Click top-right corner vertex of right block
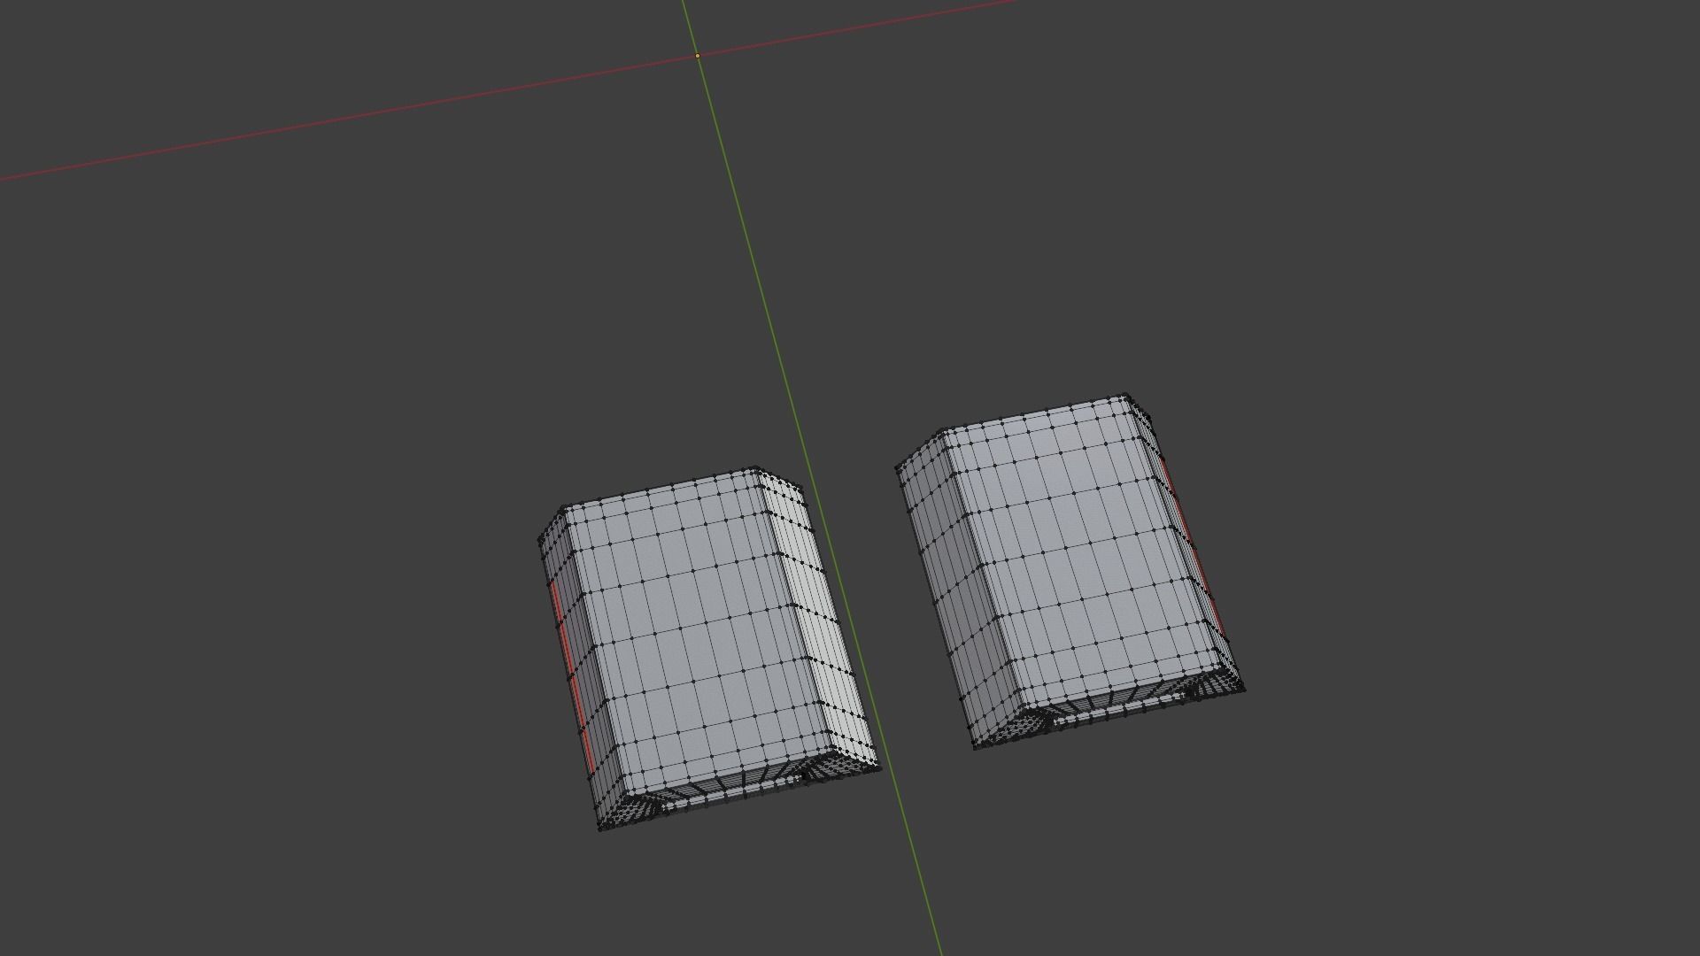This screenshot has height=956, width=1700. (1126, 395)
